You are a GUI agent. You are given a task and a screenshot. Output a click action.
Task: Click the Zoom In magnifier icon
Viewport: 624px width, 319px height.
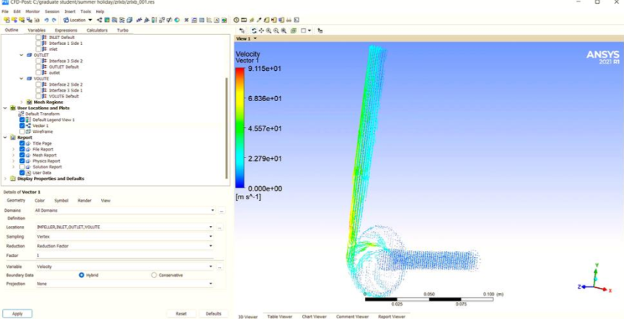pyautogui.click(x=269, y=30)
